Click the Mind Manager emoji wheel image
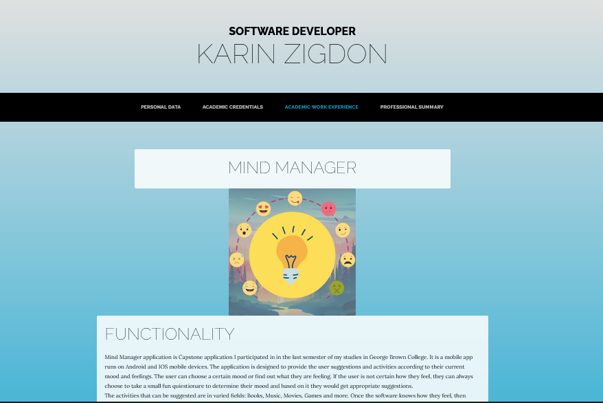Viewport: 603px width, 403px height. [292, 252]
